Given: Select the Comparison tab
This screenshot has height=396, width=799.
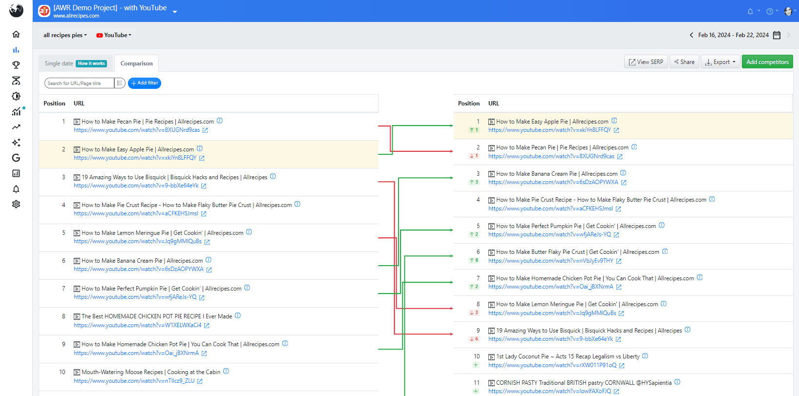Looking at the screenshot, I should pyautogui.click(x=137, y=63).
